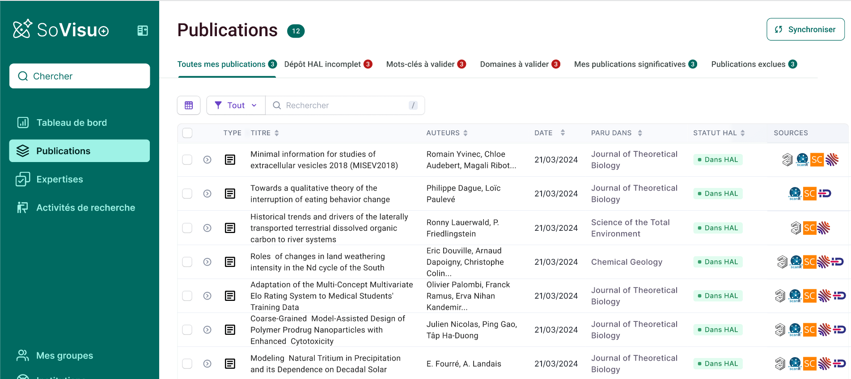Click the Expertises sidebar icon

pyautogui.click(x=23, y=179)
